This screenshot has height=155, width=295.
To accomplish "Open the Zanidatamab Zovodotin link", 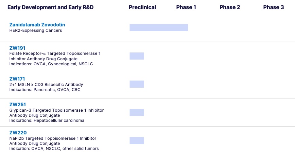I will (x=37, y=25).
